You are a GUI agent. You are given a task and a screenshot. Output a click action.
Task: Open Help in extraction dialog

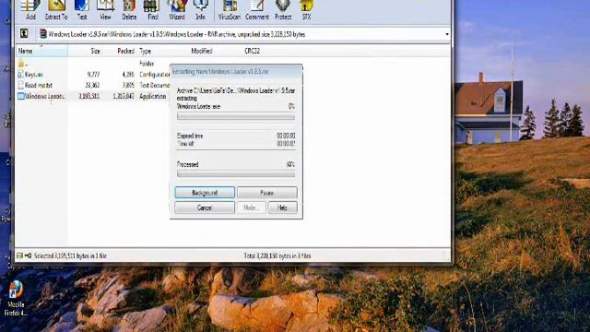click(x=283, y=207)
